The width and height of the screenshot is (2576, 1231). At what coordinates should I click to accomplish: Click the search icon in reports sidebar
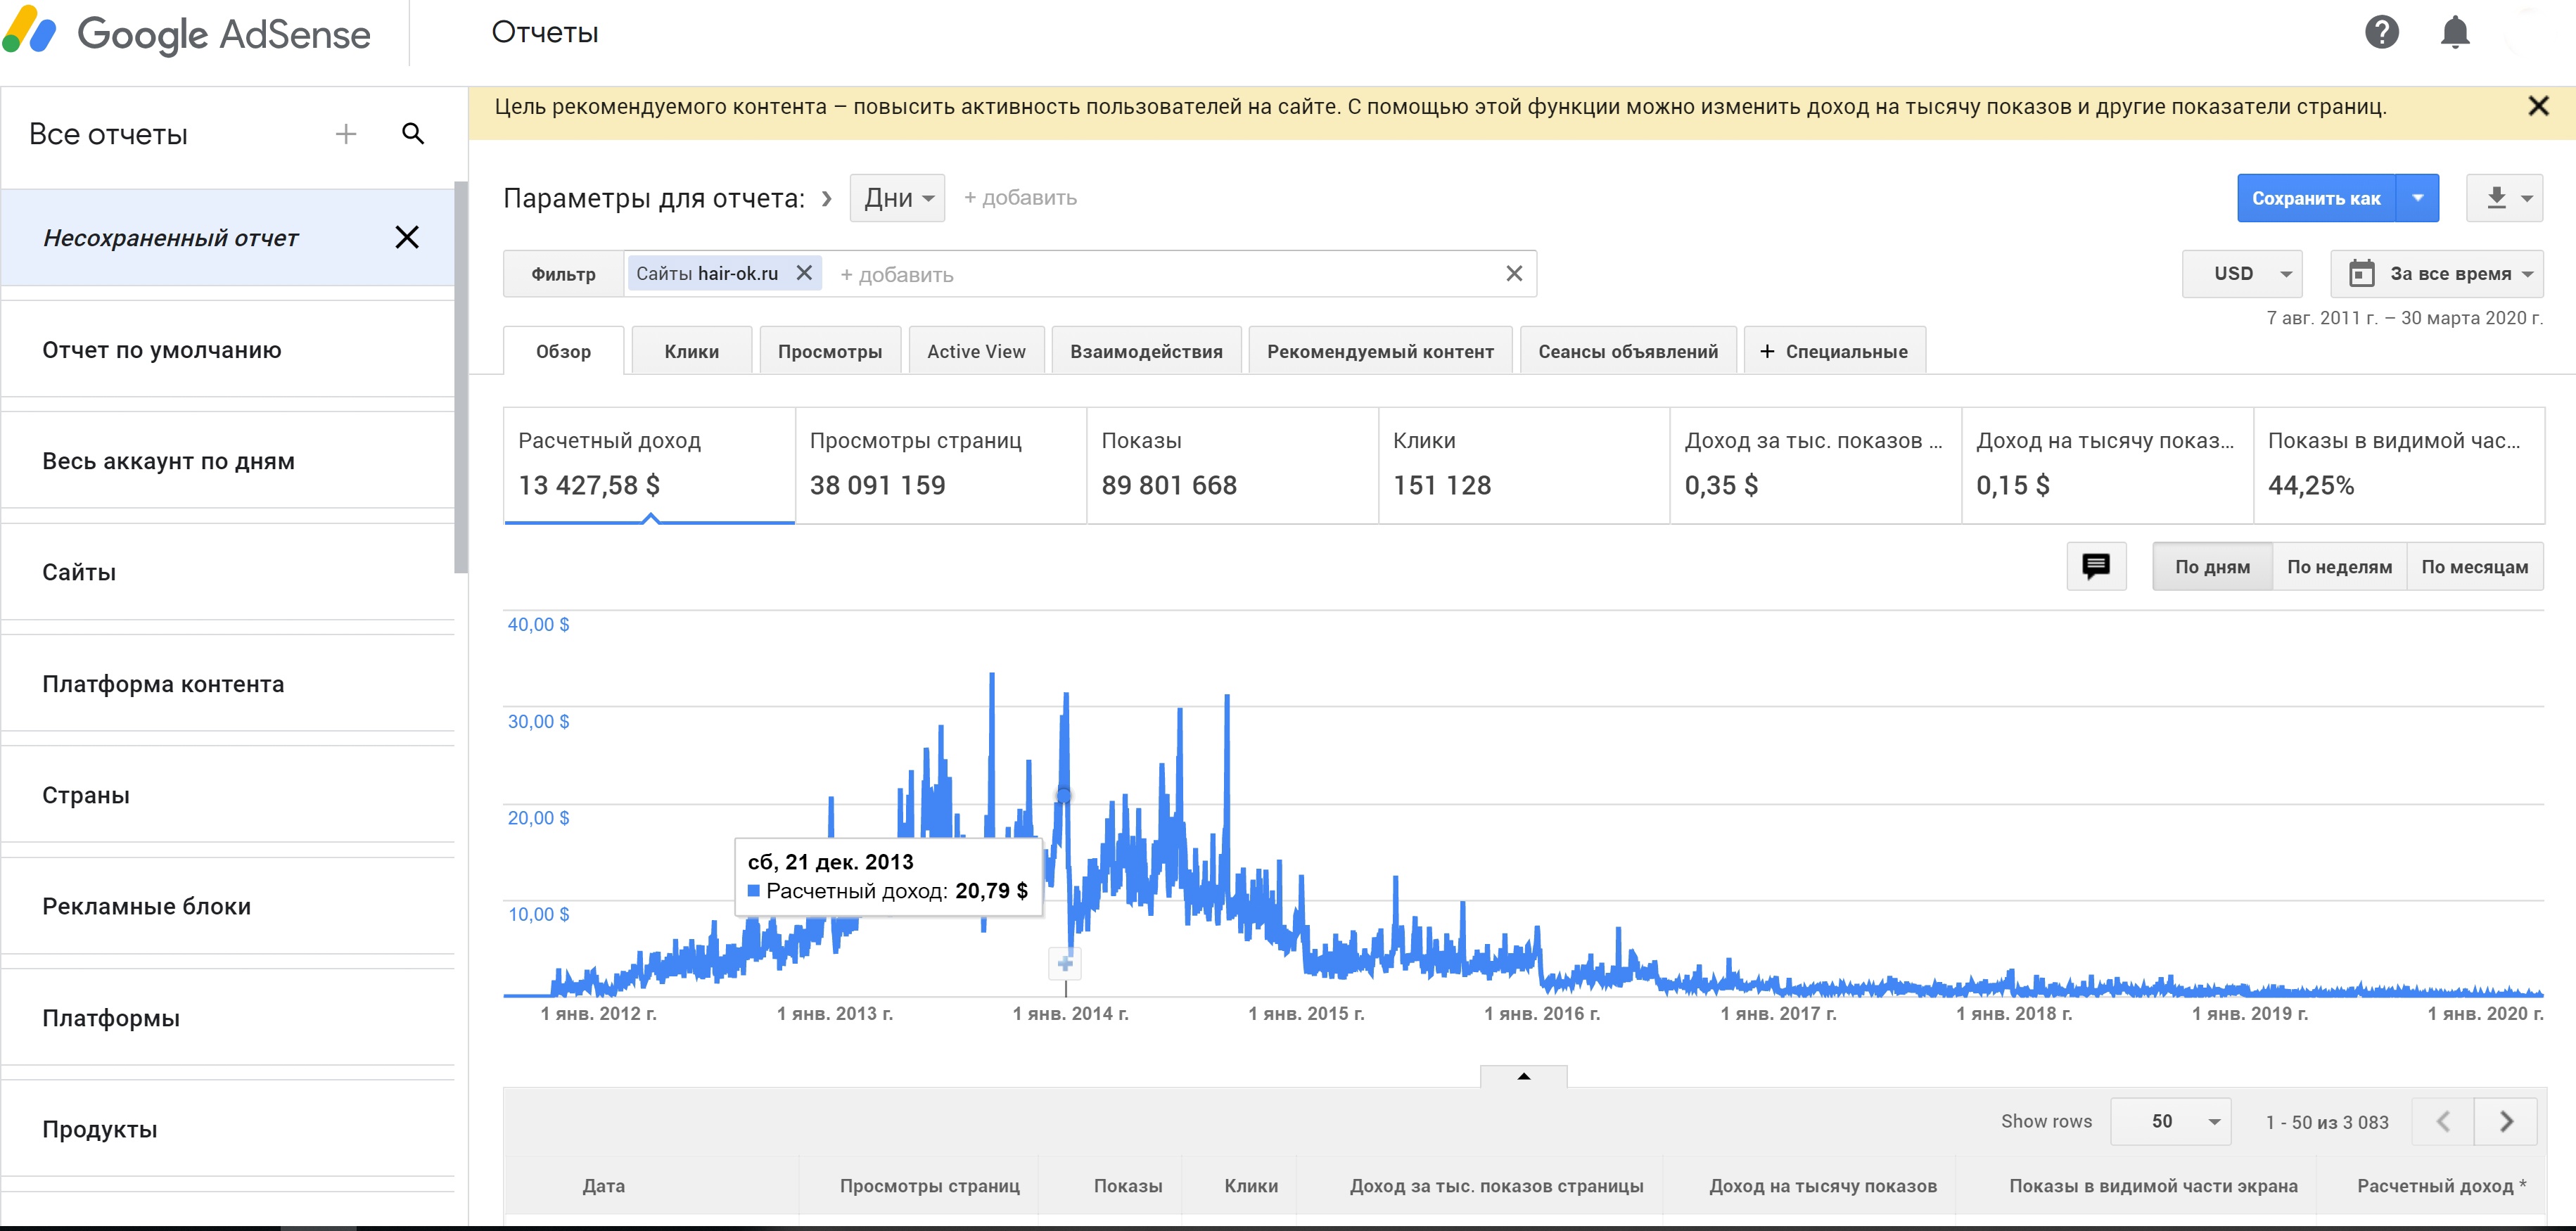point(413,134)
